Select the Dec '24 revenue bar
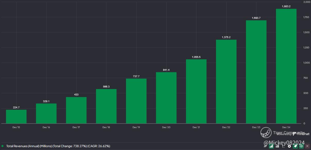The image size is (311, 150). point(286,66)
